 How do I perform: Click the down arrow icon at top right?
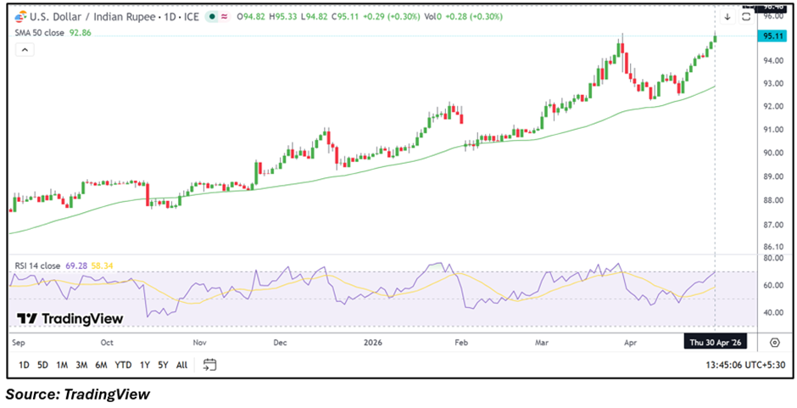click(x=727, y=17)
